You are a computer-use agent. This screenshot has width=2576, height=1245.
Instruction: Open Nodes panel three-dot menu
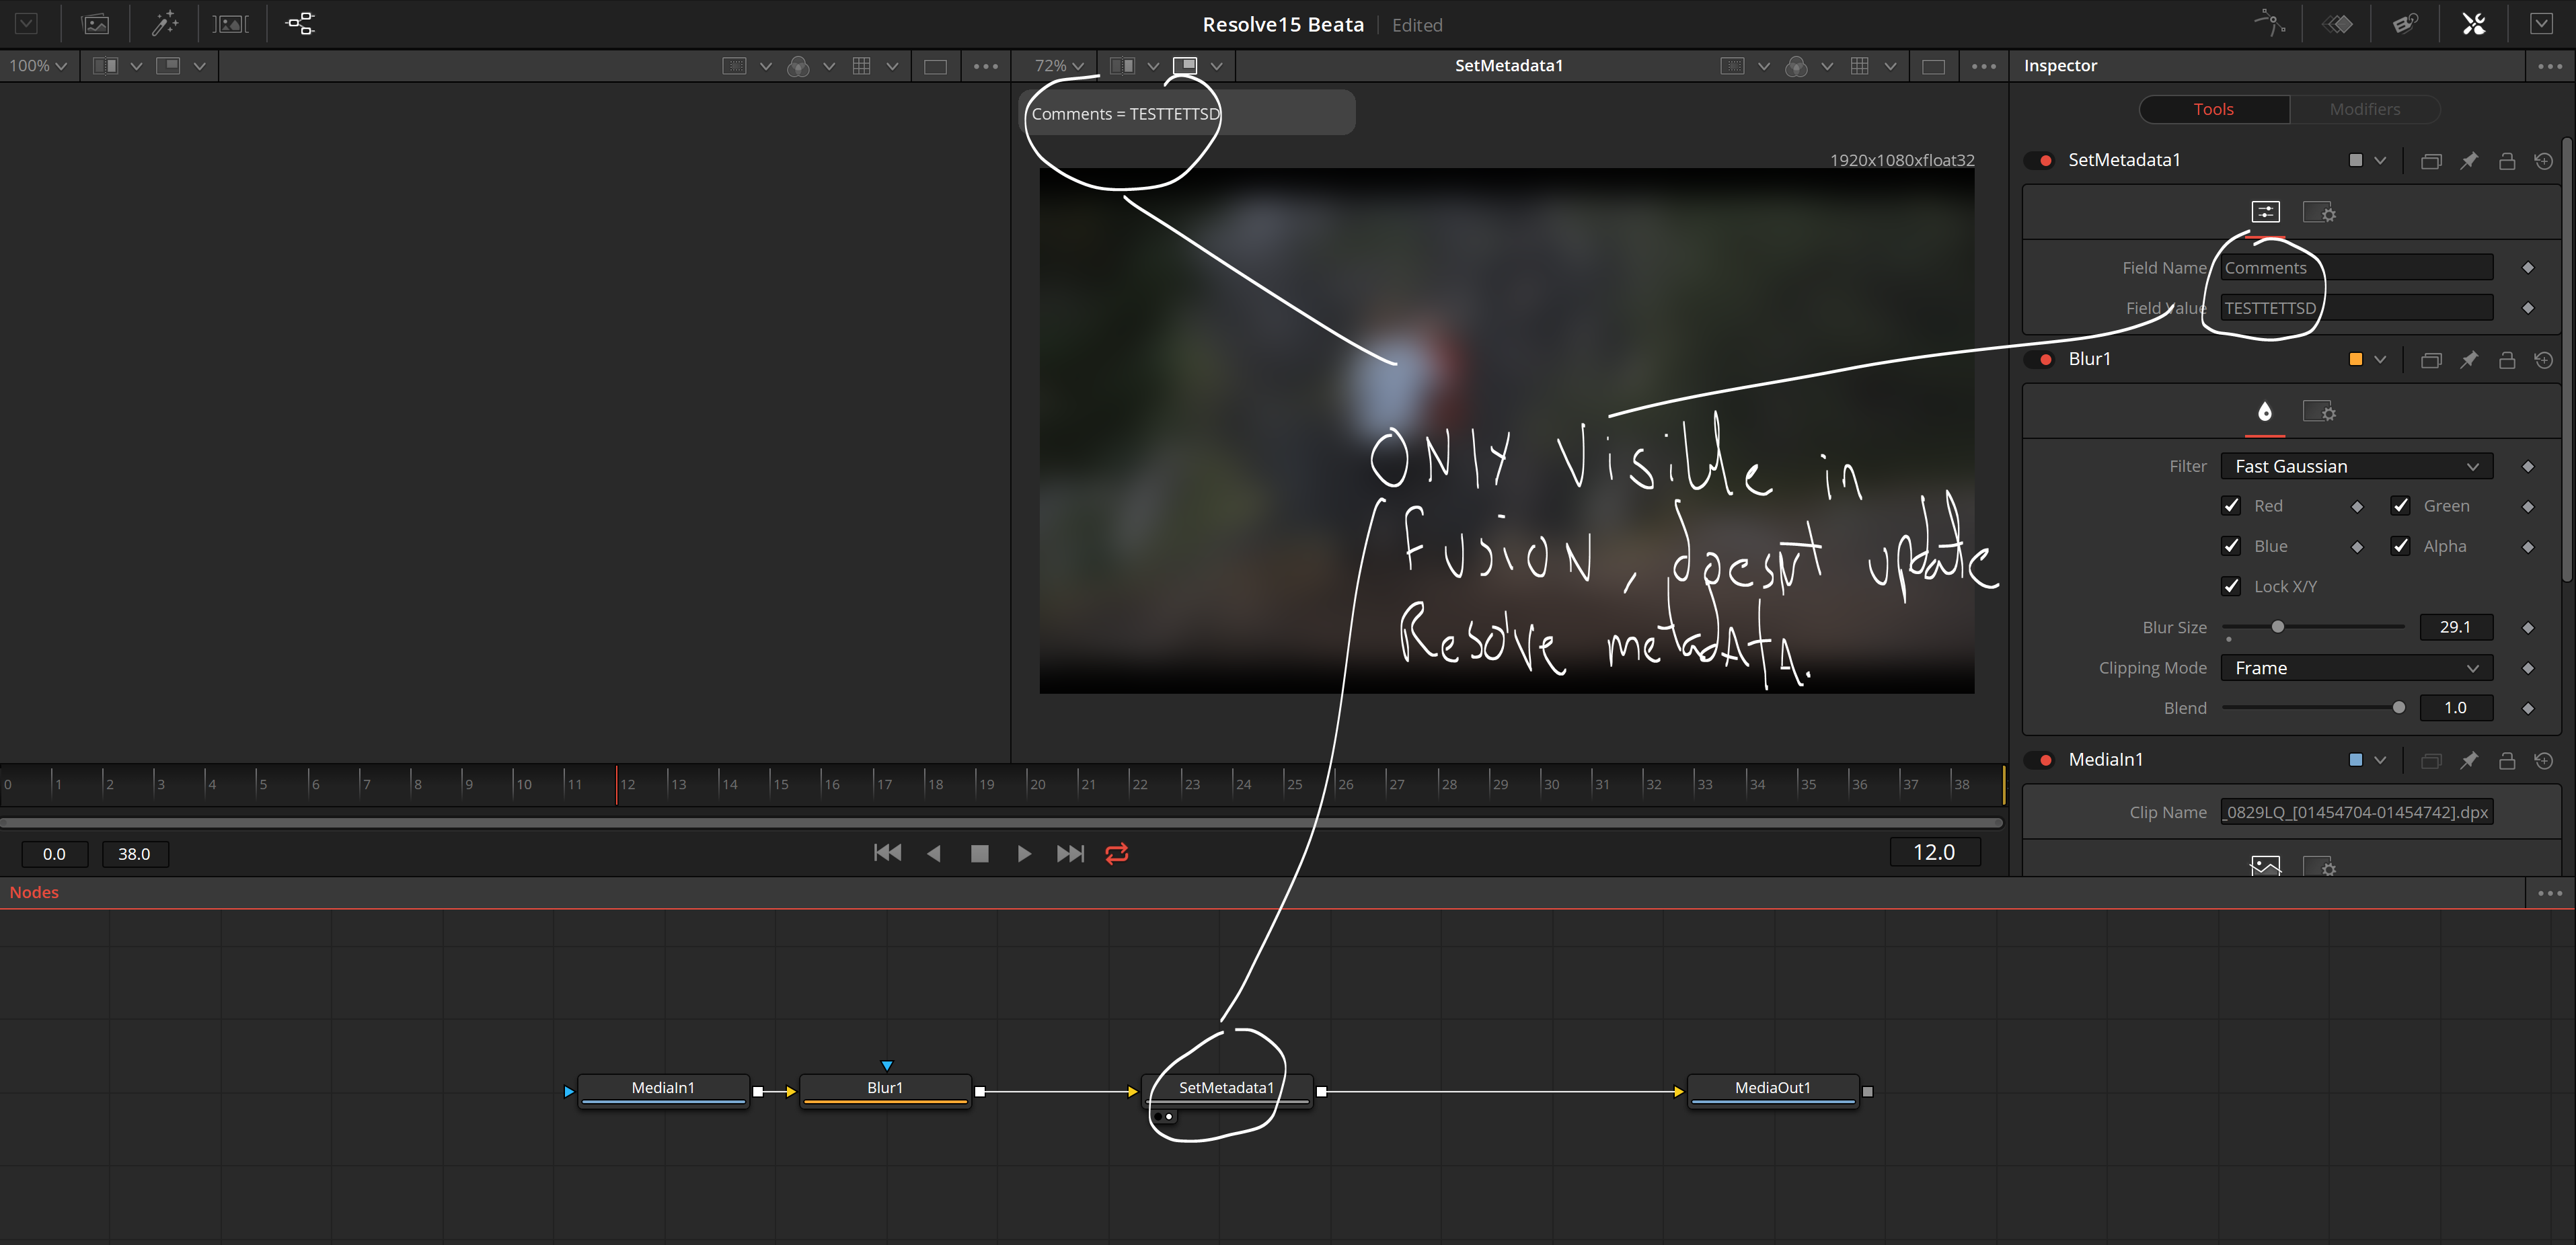point(2549,893)
